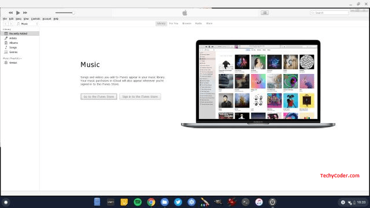The image size is (370, 208).
Task: Open the Help menu
Action: 56,19
